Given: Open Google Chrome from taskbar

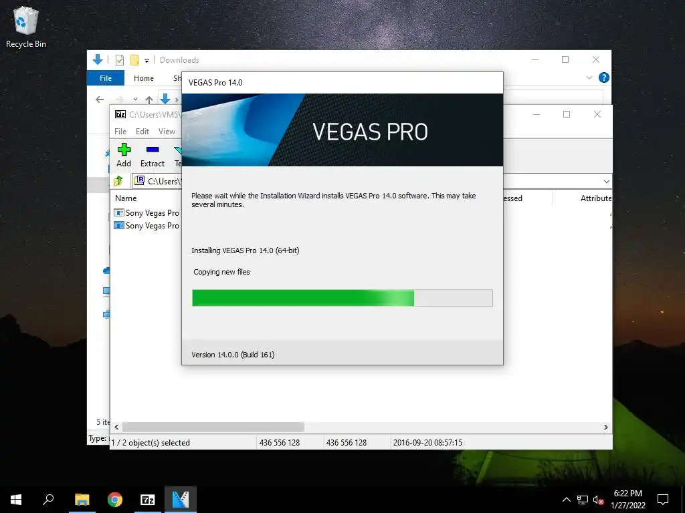Looking at the screenshot, I should click(x=115, y=500).
